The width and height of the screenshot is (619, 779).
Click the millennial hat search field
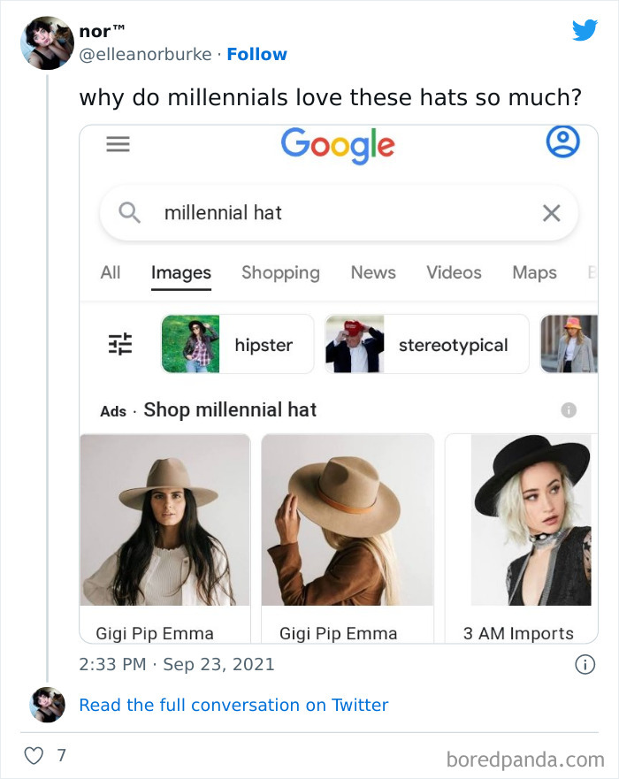(336, 212)
